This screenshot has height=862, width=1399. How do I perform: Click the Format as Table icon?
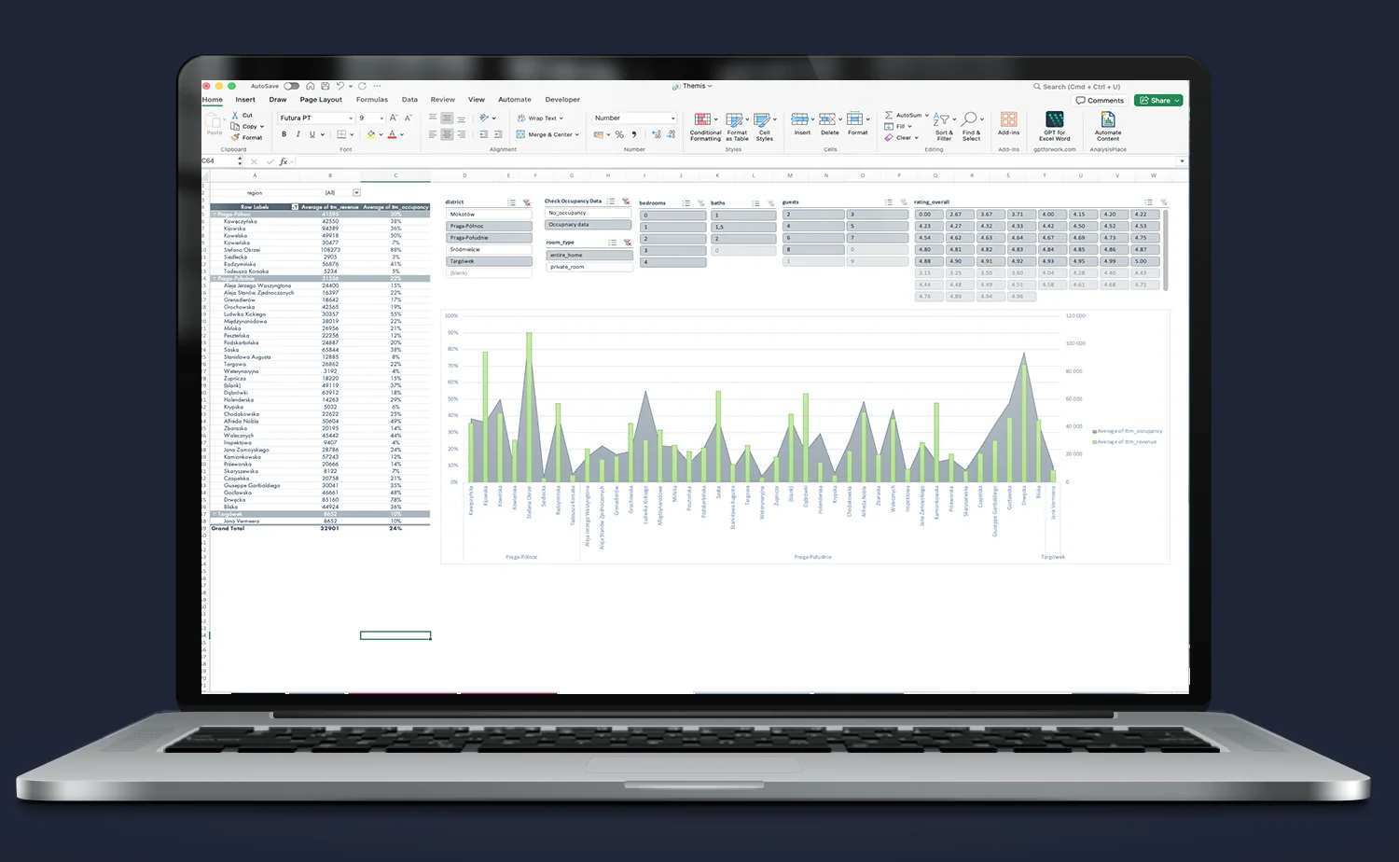pos(734,119)
